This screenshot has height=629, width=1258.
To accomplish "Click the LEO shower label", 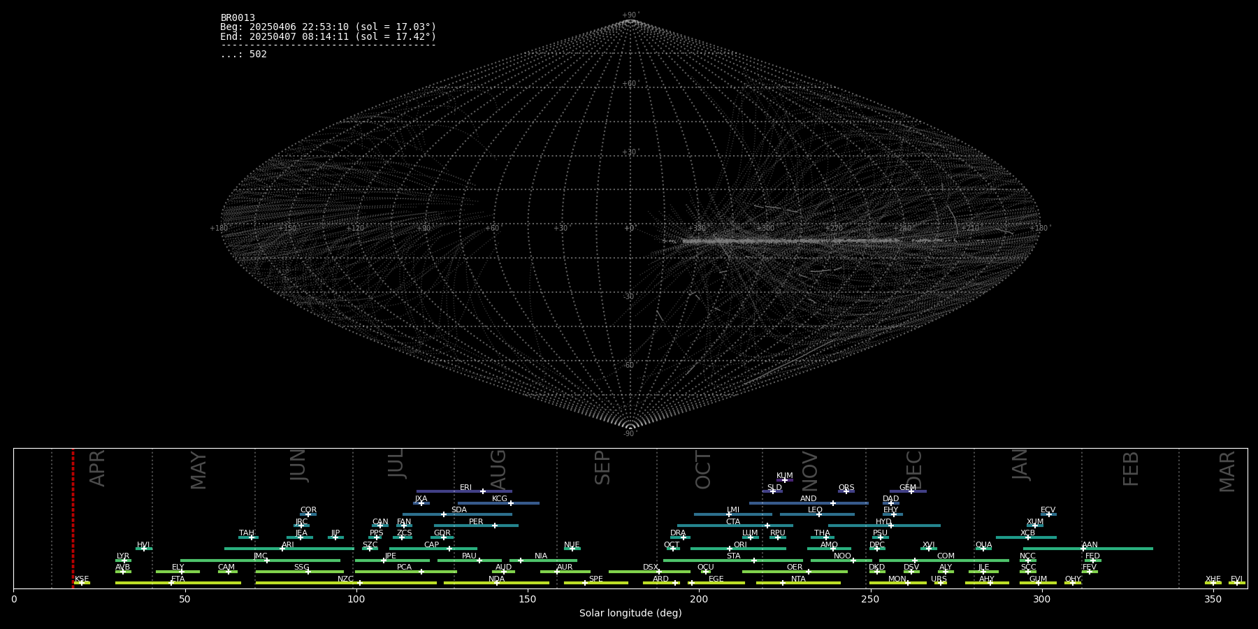I will point(815,510).
